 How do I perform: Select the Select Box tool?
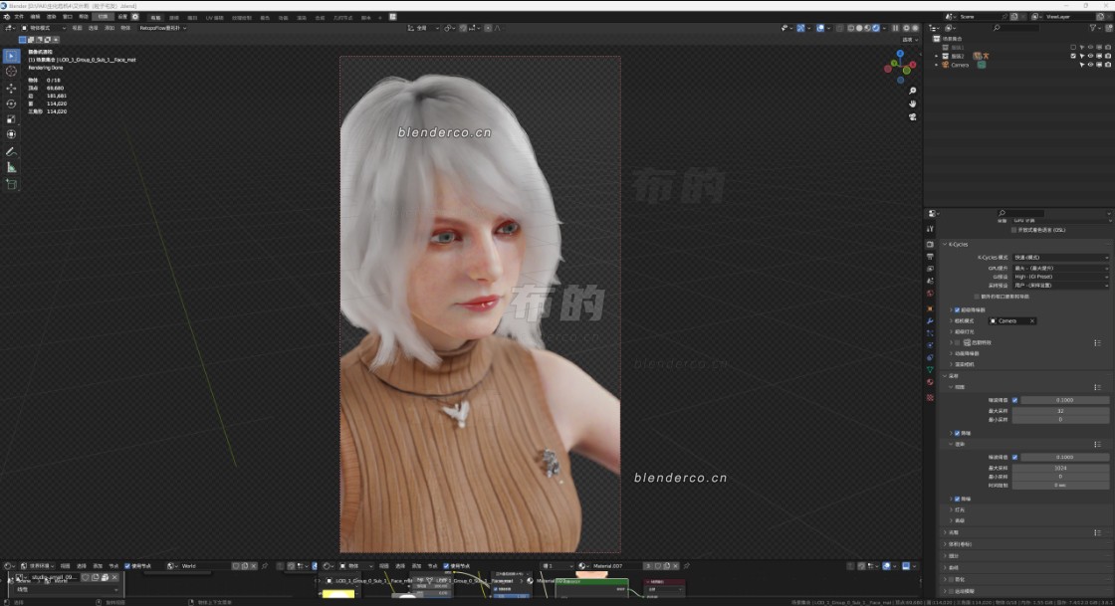(11, 56)
